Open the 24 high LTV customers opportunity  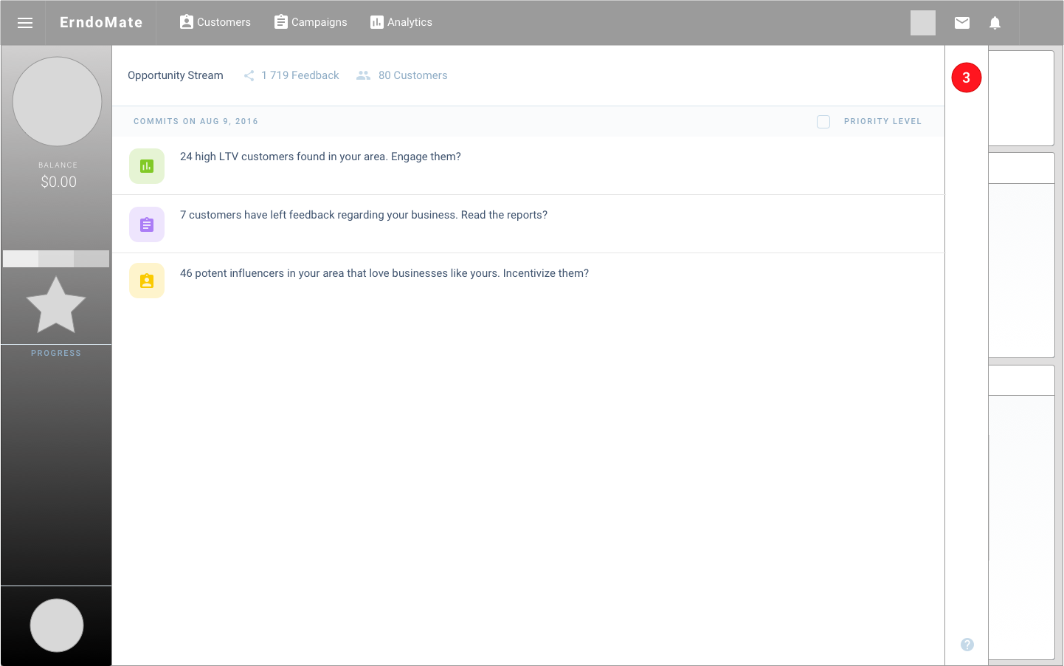[320, 157]
